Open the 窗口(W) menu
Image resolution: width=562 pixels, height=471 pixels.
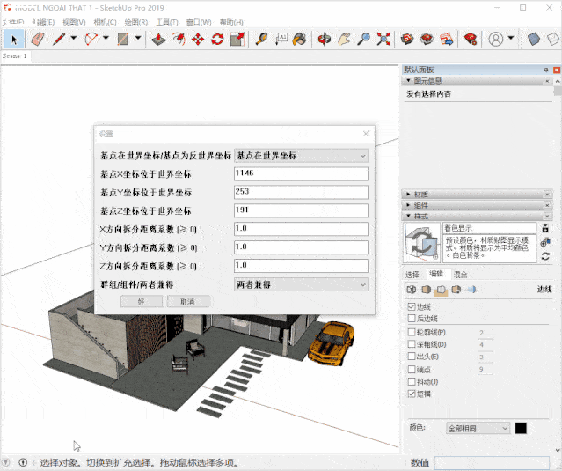(x=199, y=22)
